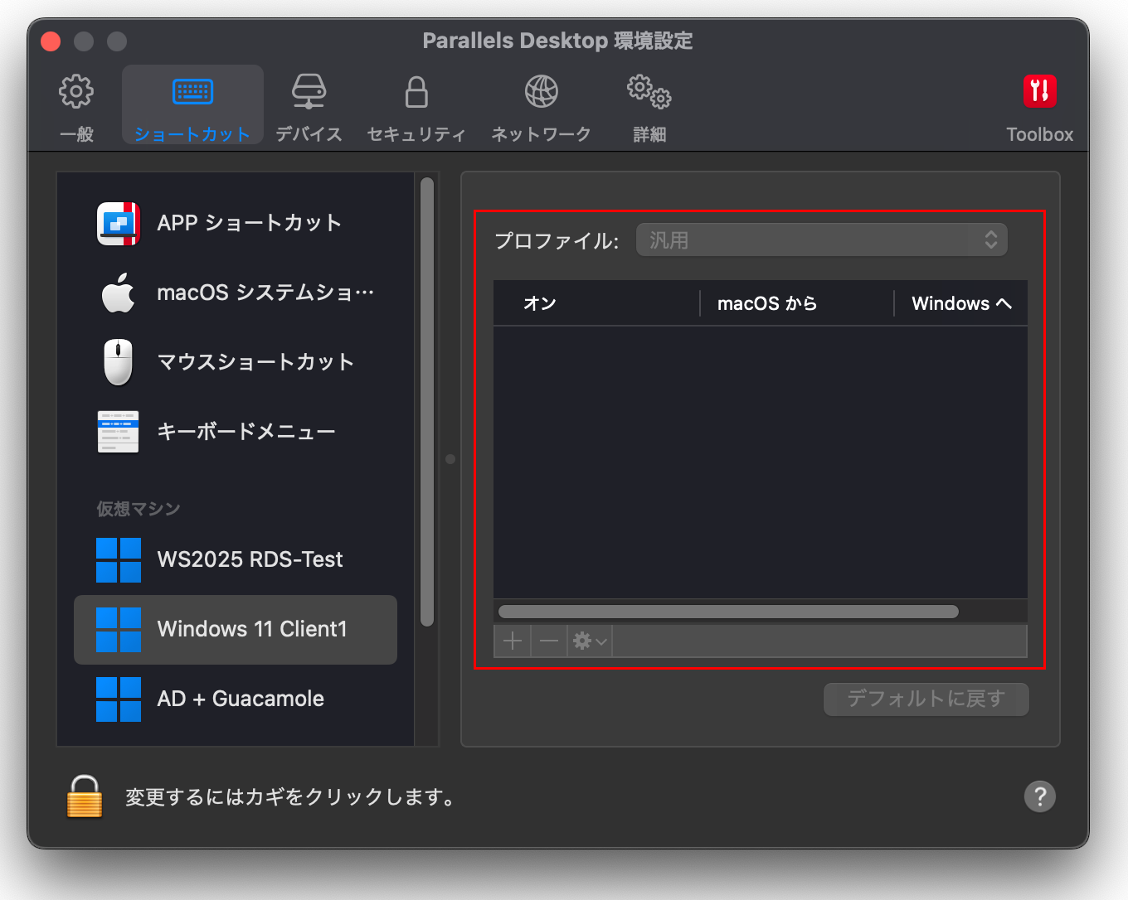Click the horizontal scrollbar in shortcuts table
The height and width of the screenshot is (900, 1128).
728,612
